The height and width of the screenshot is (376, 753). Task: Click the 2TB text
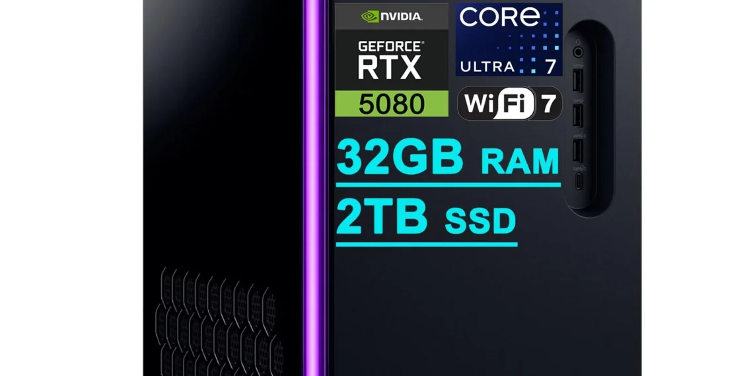(x=382, y=216)
